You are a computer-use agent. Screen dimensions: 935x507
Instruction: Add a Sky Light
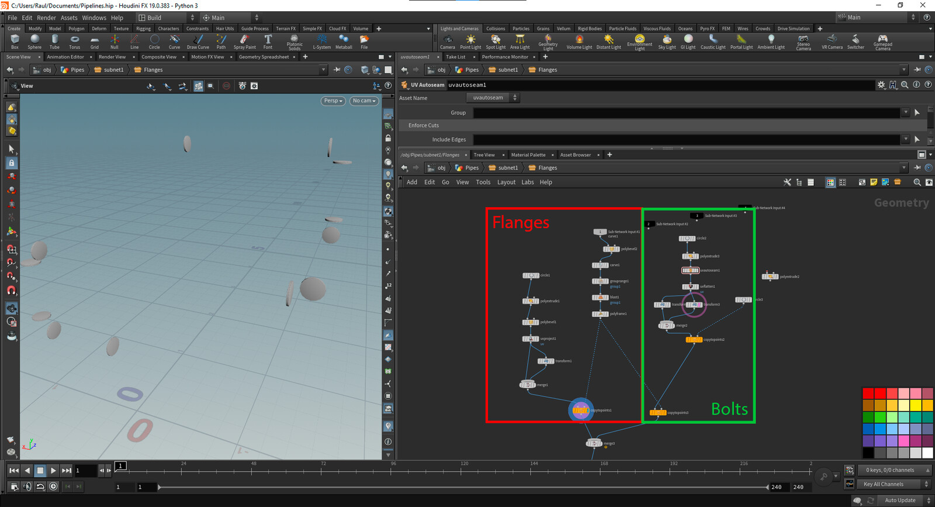click(667, 42)
